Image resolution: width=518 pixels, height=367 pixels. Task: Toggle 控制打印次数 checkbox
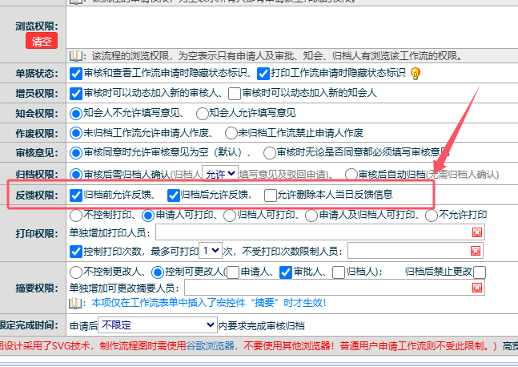(x=76, y=251)
